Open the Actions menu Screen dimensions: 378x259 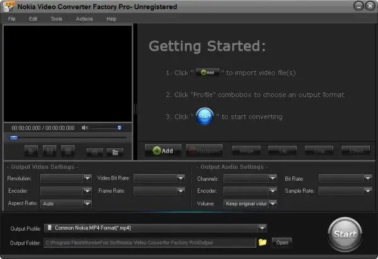point(84,19)
